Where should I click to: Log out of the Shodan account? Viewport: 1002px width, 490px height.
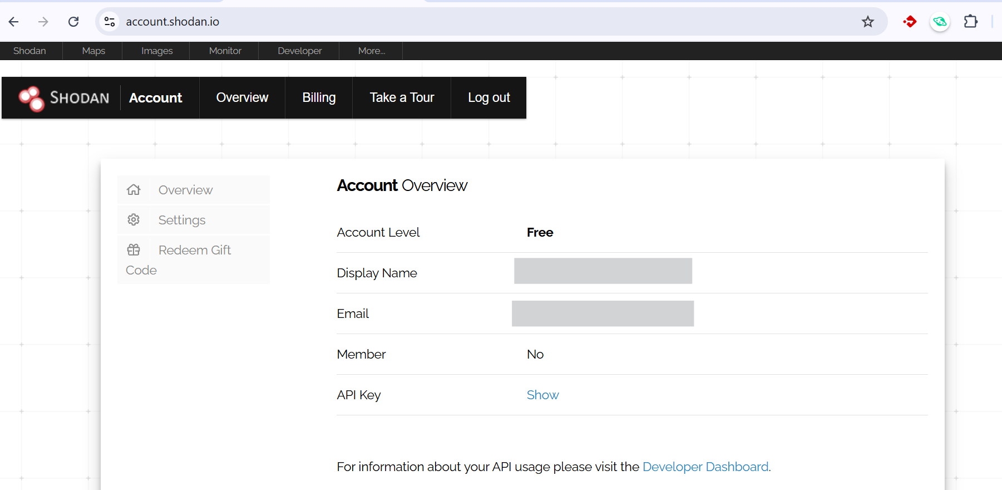(488, 97)
